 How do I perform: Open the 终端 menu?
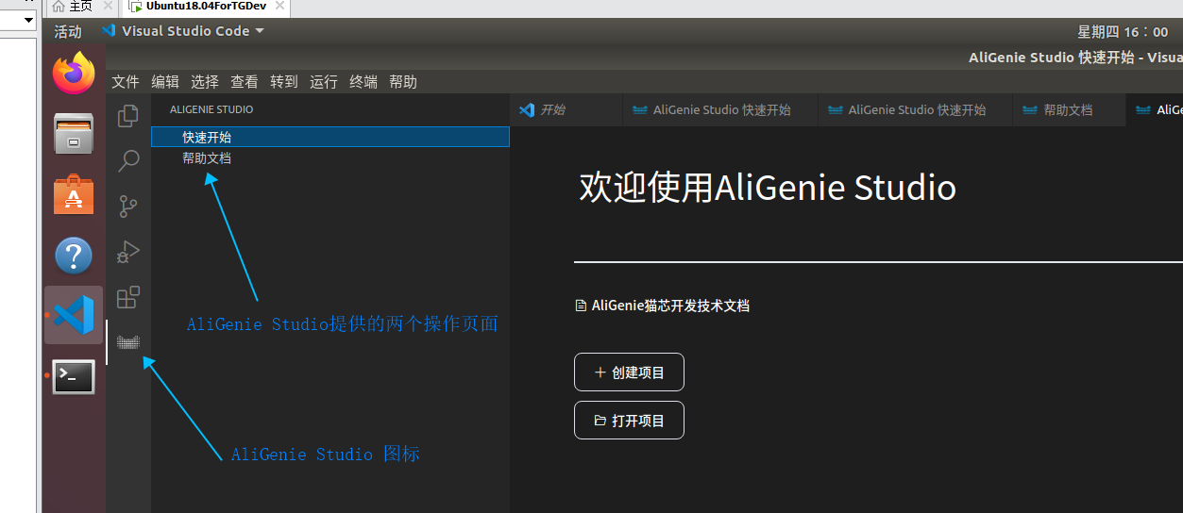363,82
